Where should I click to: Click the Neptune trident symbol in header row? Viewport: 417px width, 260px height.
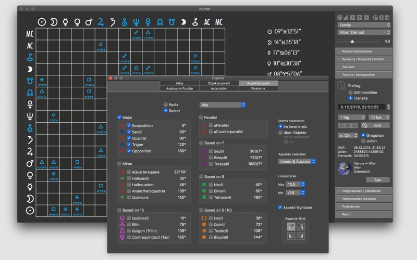[136, 22]
